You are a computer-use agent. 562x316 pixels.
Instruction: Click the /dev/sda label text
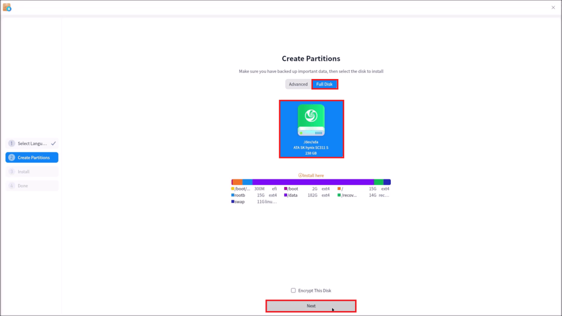[x=311, y=142]
